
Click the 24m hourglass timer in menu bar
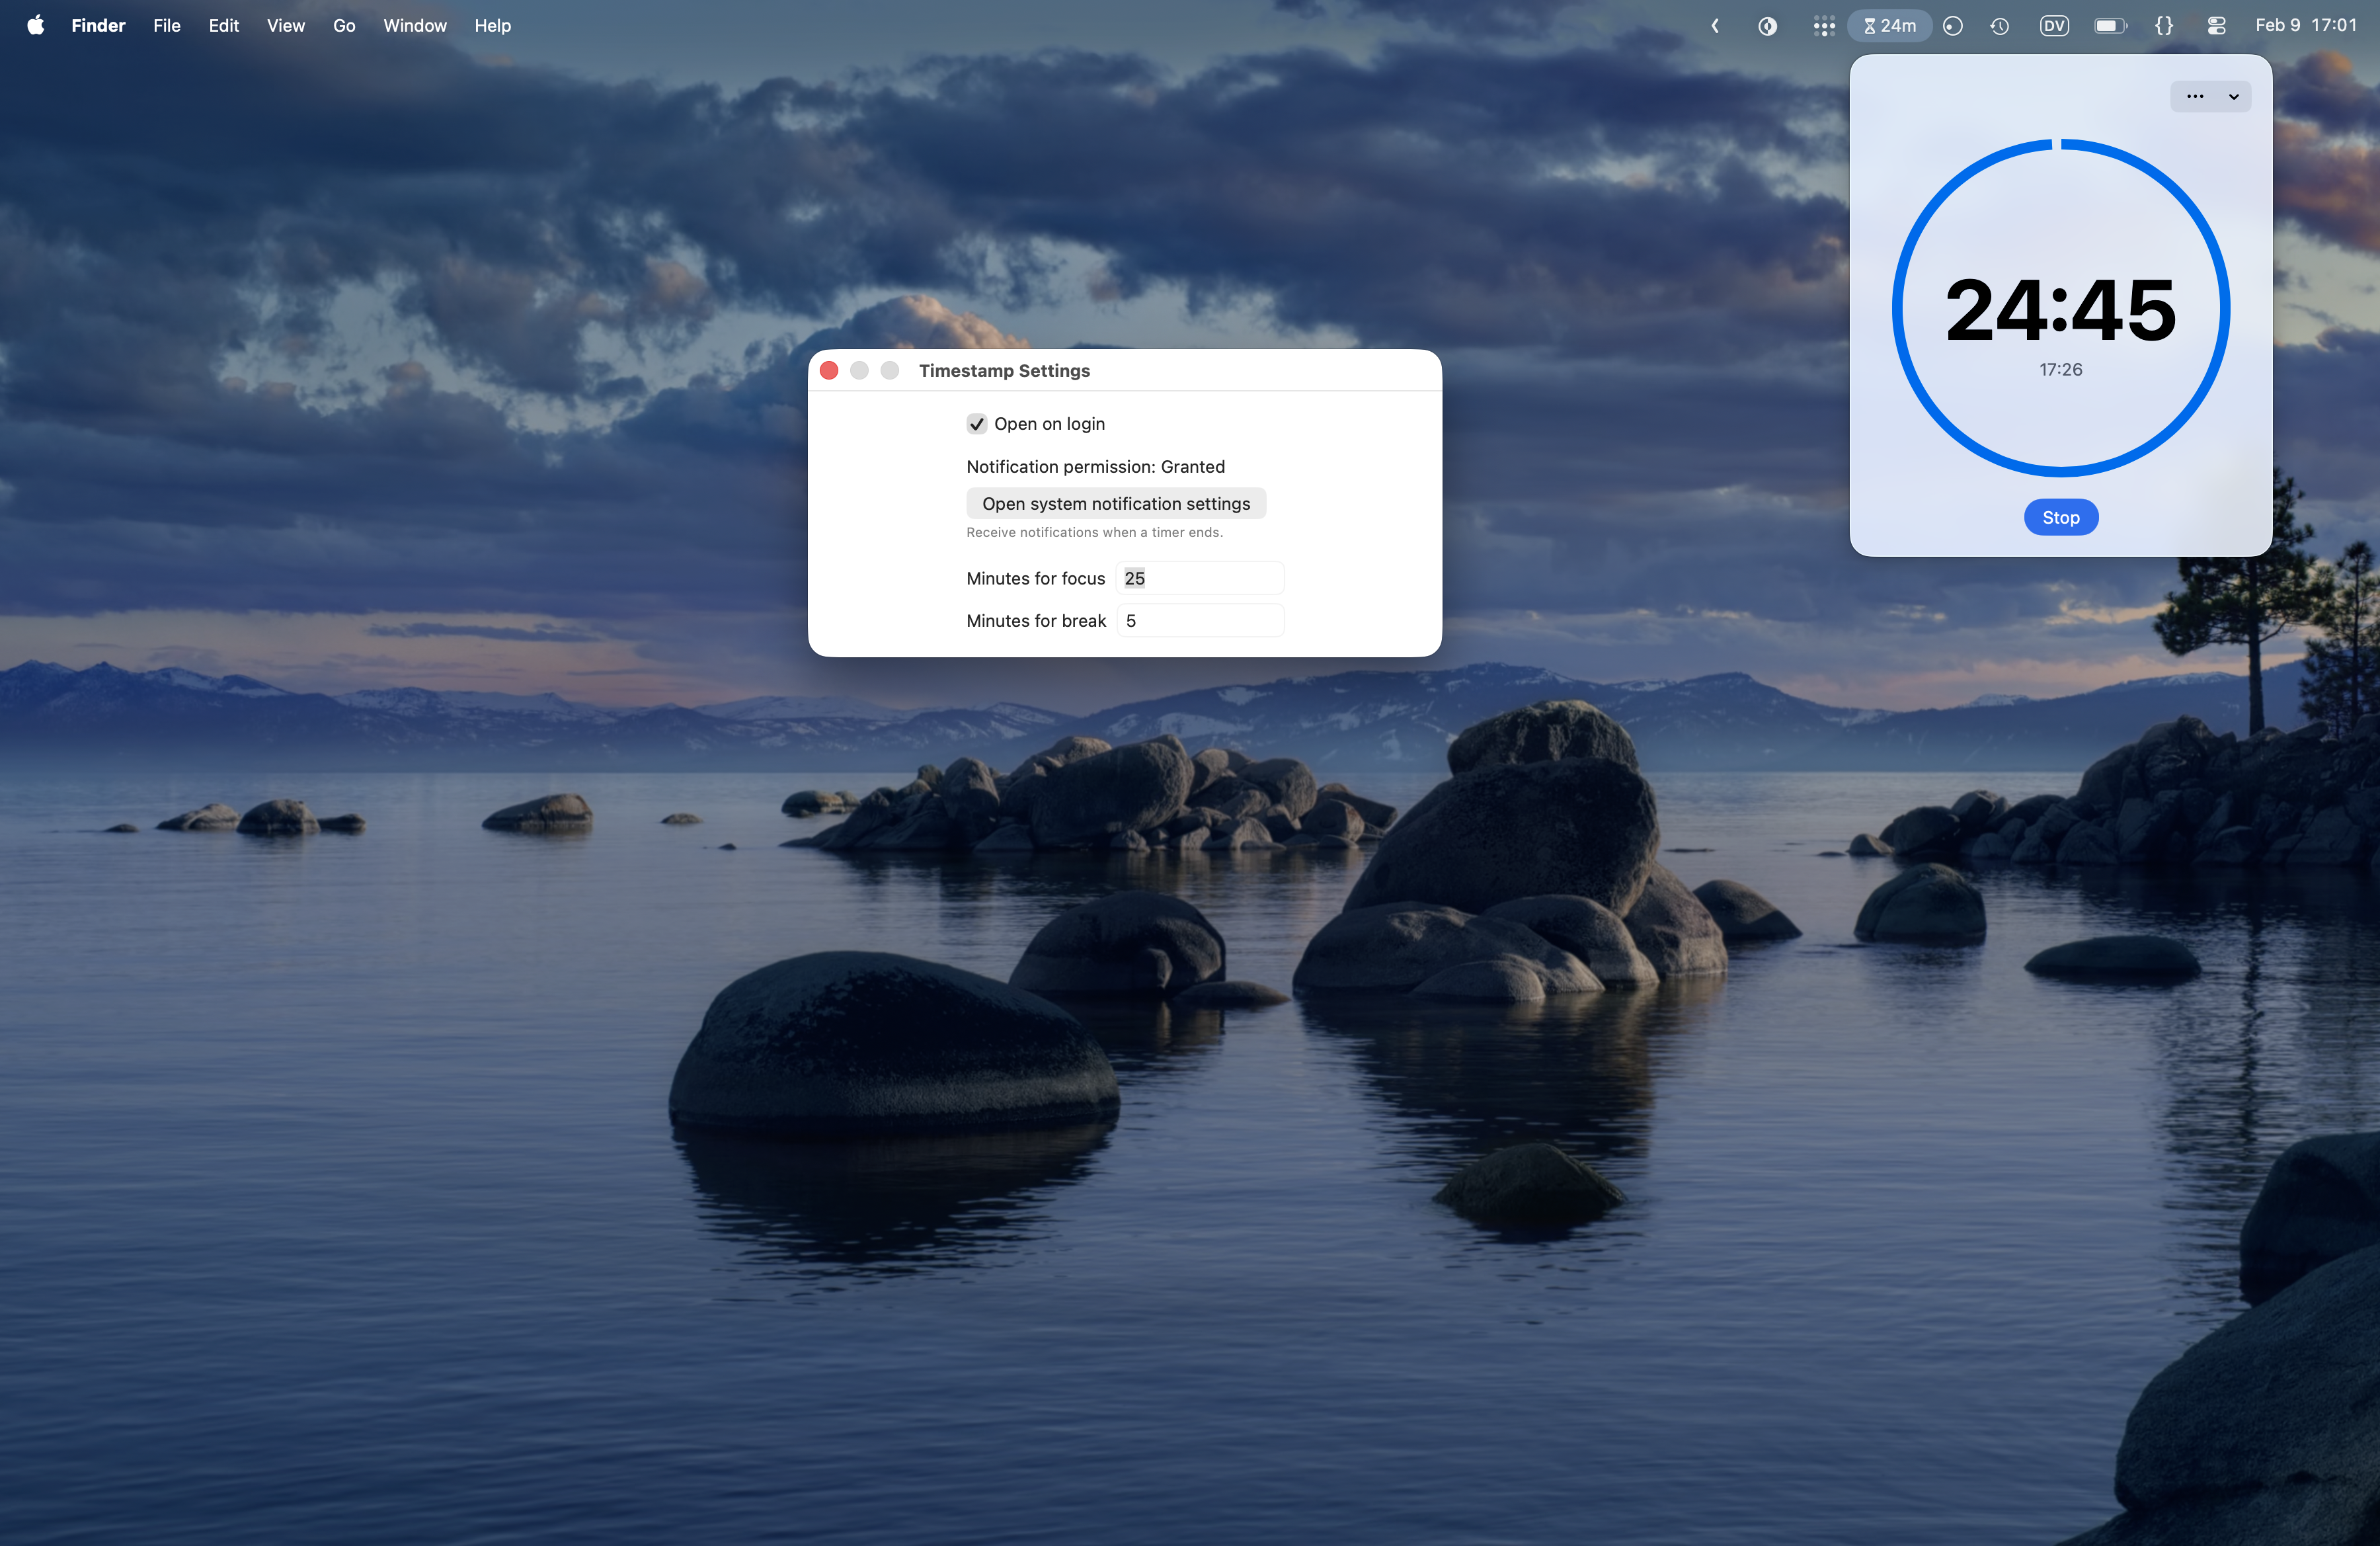click(x=1888, y=25)
